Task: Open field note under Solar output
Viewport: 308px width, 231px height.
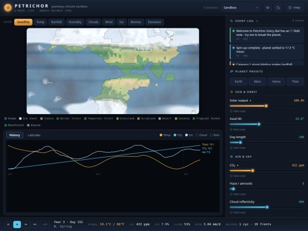Action: [237, 111]
